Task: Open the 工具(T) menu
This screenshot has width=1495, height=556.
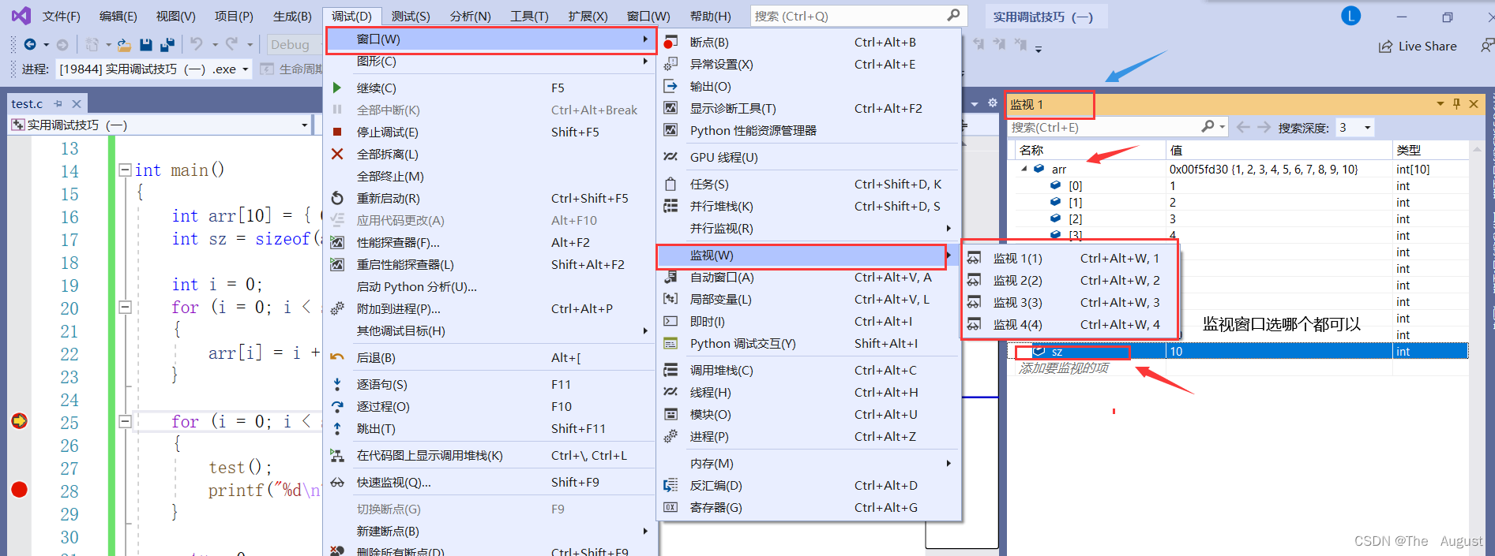Action: 529,16
